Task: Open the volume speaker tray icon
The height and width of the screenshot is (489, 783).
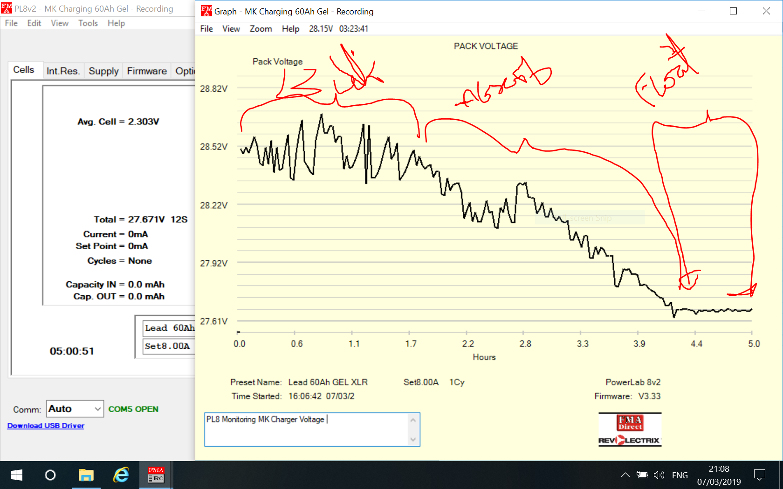Action: tap(659, 475)
